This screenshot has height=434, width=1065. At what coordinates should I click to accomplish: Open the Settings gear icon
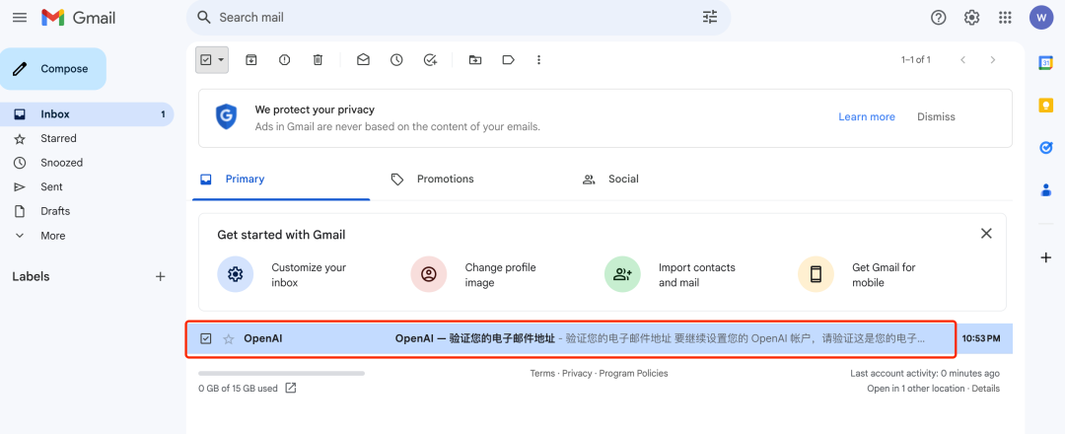971,18
